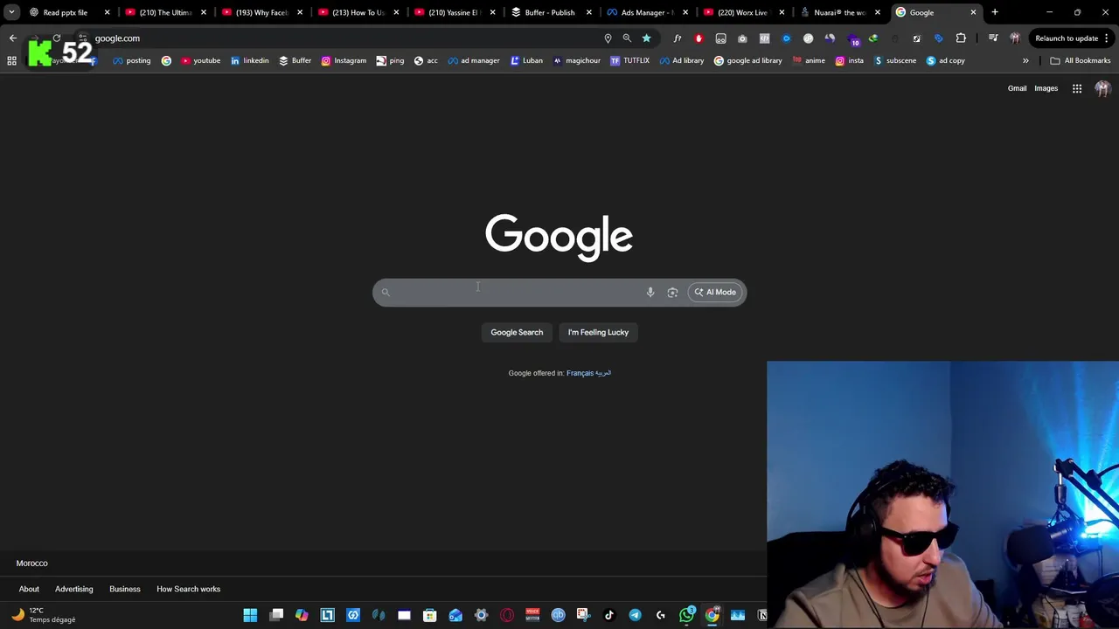Open the About footer link
Viewport: 1119px width, 629px height.
[29, 589]
